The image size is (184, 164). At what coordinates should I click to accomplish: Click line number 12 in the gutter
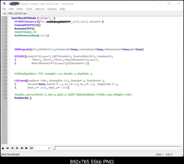(5, 56)
